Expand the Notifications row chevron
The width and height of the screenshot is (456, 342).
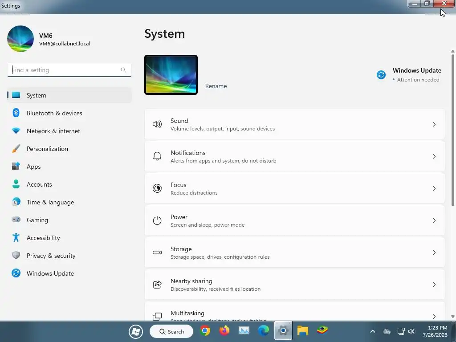point(434,156)
